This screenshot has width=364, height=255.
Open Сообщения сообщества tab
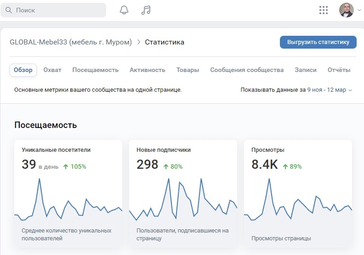pyautogui.click(x=247, y=70)
